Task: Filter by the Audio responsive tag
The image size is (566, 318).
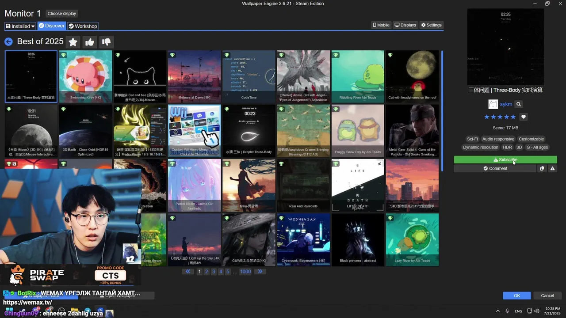Action: pos(498,139)
